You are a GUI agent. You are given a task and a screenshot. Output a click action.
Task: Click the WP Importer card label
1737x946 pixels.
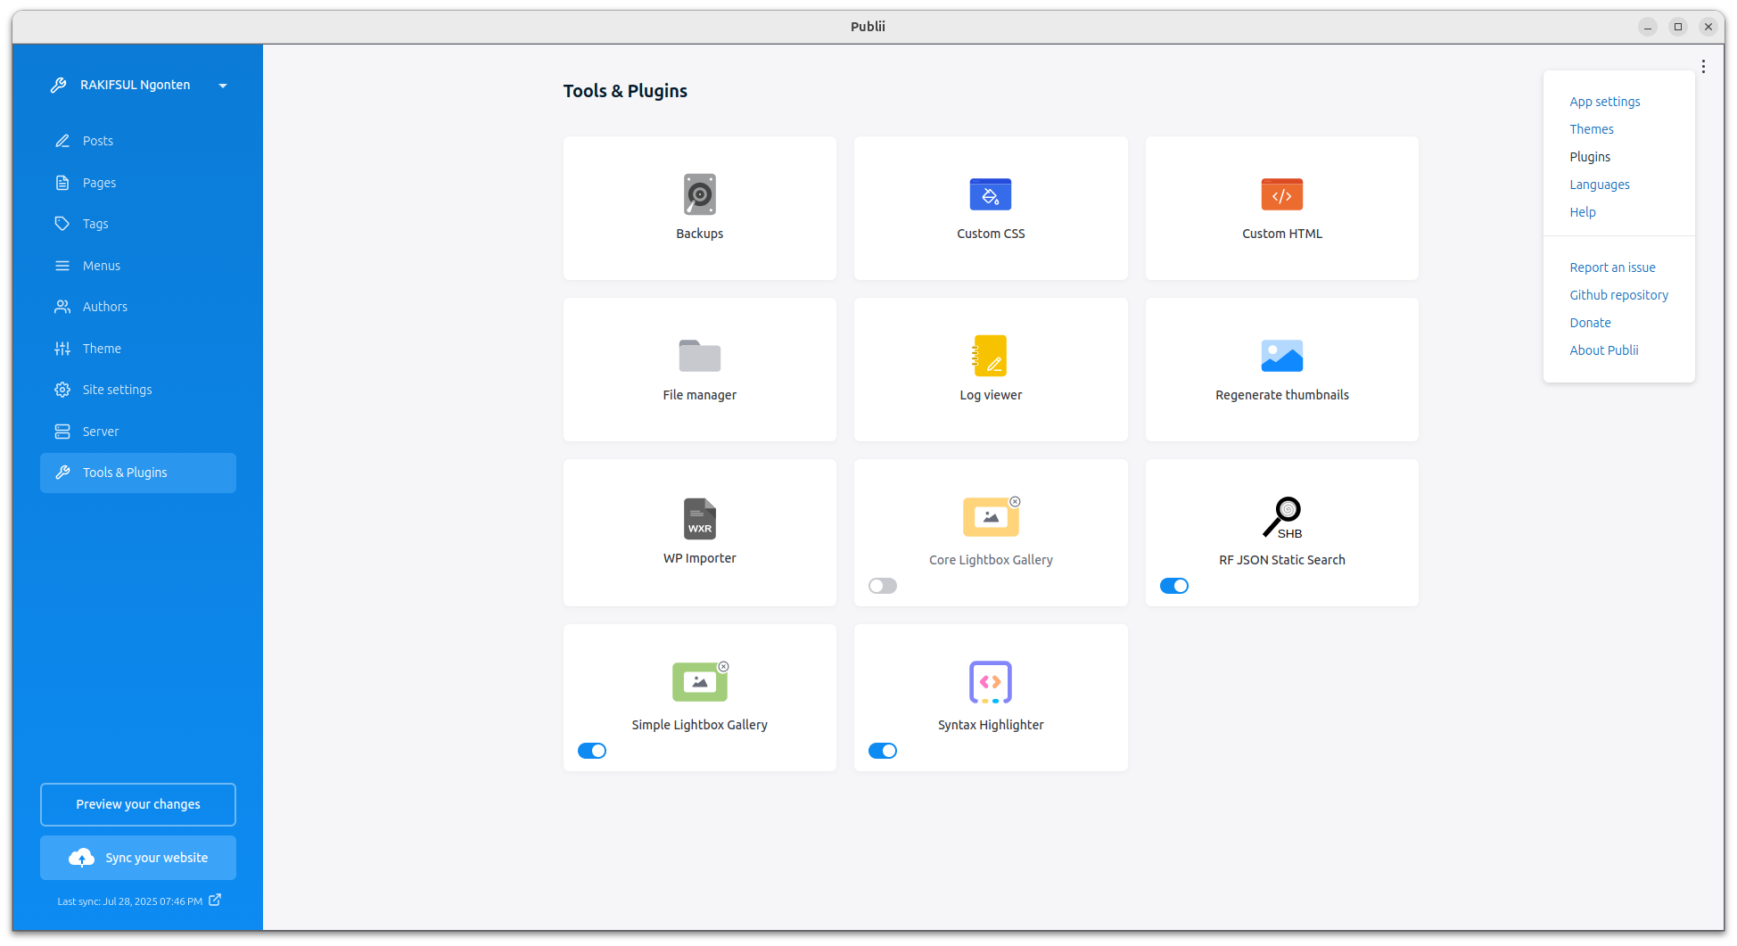tap(699, 558)
